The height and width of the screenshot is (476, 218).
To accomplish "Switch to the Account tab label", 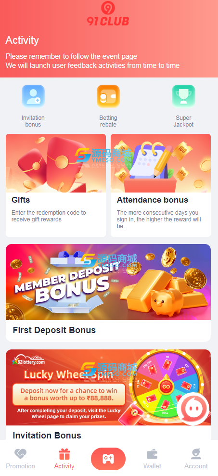I will coord(196,466).
